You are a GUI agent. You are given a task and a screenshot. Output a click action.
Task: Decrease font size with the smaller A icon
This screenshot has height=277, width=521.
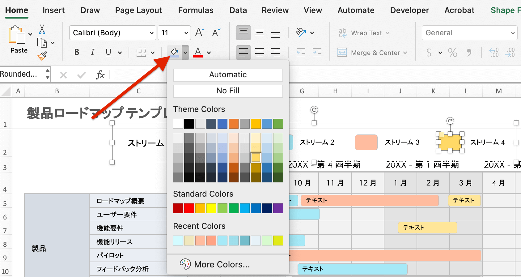(x=216, y=32)
